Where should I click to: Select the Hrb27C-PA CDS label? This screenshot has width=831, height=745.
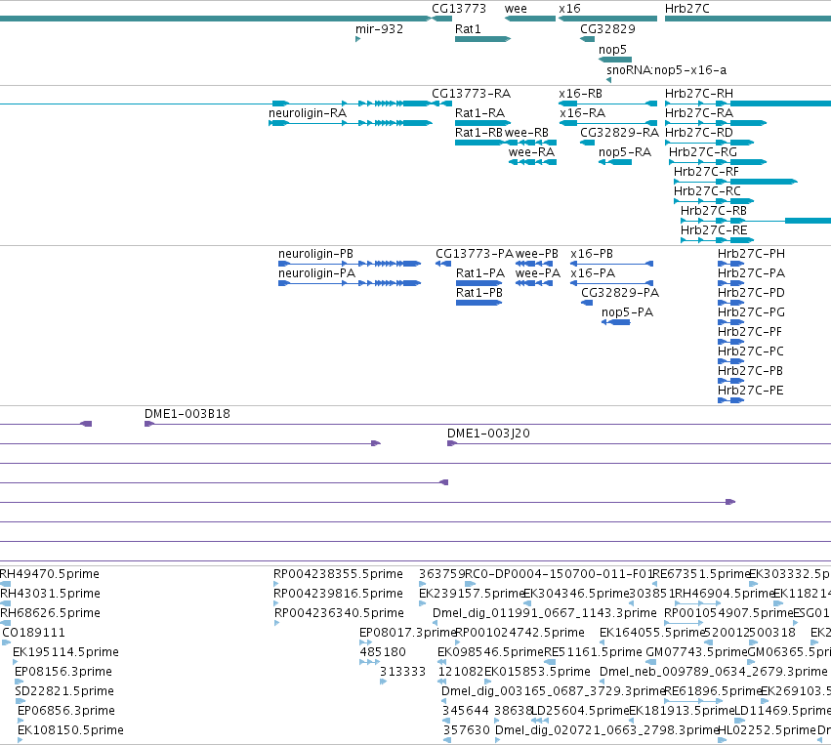coord(751,274)
